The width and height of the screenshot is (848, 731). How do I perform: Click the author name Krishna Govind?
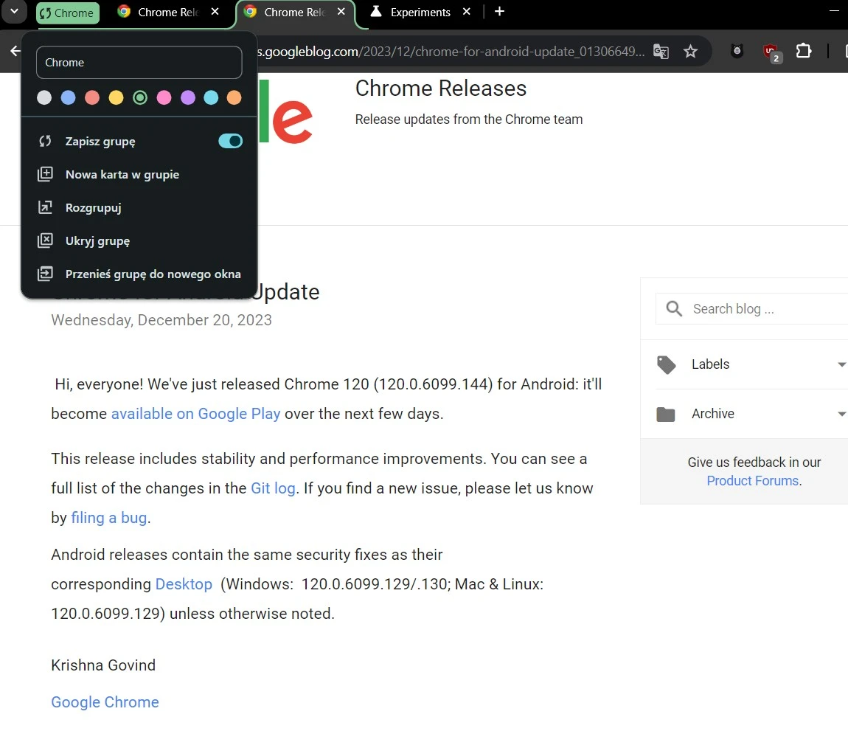[103, 665]
